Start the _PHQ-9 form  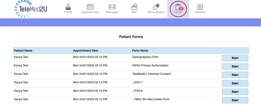[235, 92]
